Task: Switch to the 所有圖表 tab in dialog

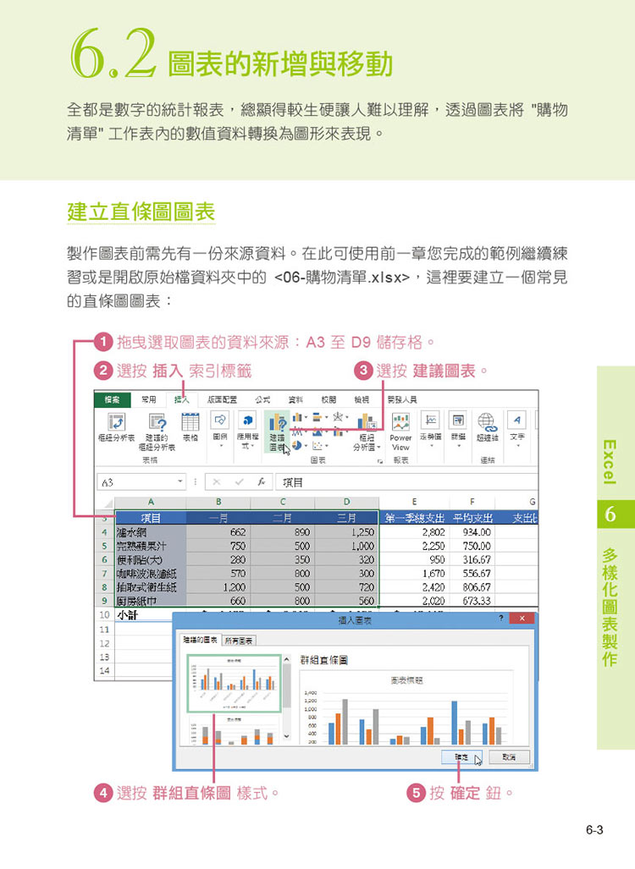Action: [240, 641]
